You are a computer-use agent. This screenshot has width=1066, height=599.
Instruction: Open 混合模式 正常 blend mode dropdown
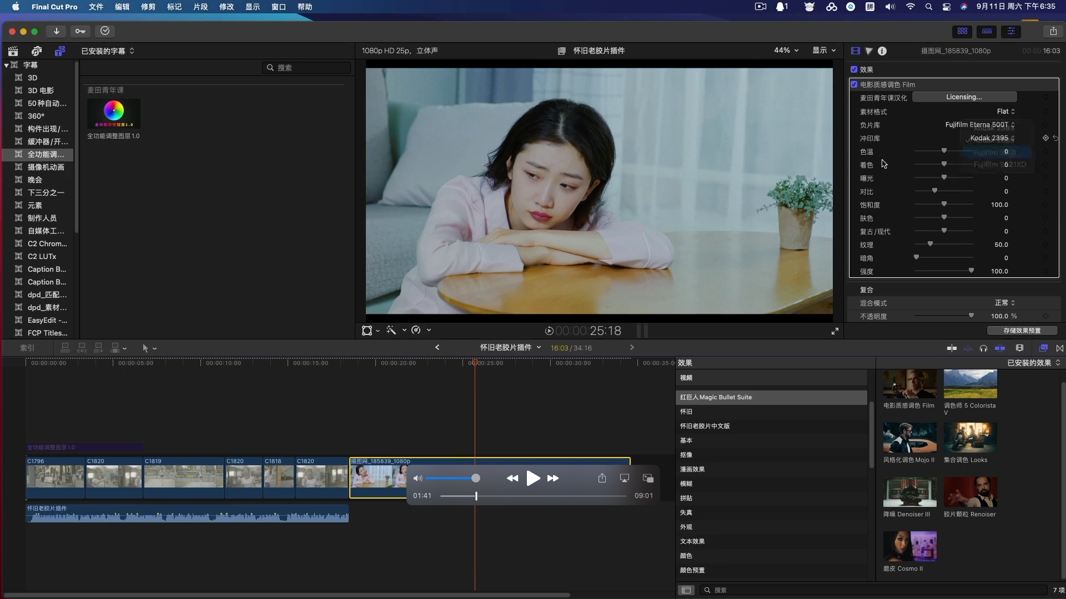click(1005, 303)
